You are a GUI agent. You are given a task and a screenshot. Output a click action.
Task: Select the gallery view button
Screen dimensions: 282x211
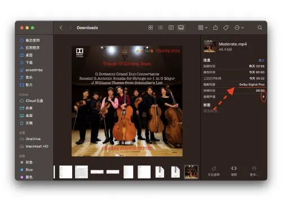[181, 28]
